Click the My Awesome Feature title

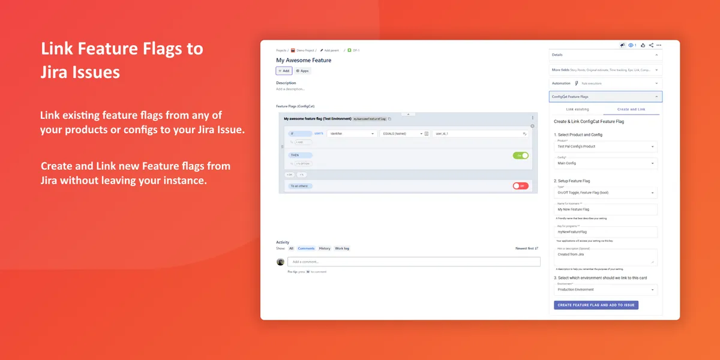(304, 60)
